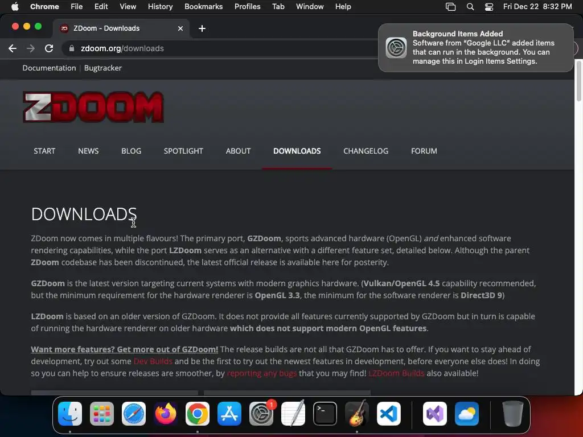Follow the Dev Builds link

pyautogui.click(x=153, y=361)
